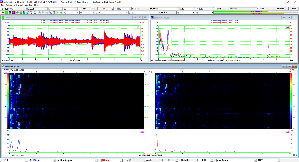This screenshot has height=162, width=299.
Task: Expand the trigger mode Normal dropdown
Action: tap(45, 9)
